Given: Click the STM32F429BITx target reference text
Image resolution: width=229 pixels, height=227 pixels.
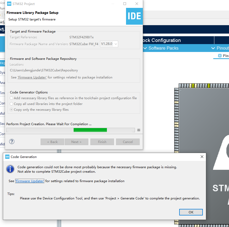Looking at the screenshot, I should point(81,37).
